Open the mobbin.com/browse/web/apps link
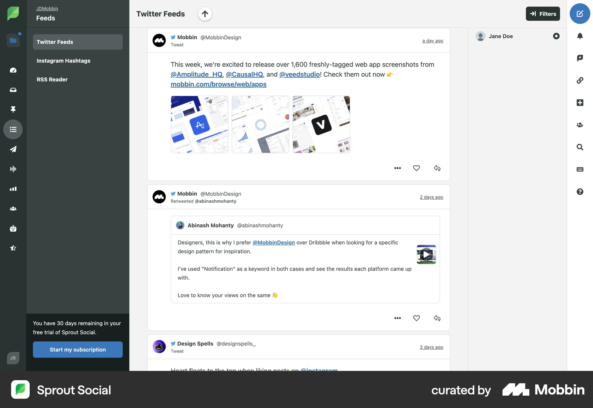 click(x=218, y=84)
